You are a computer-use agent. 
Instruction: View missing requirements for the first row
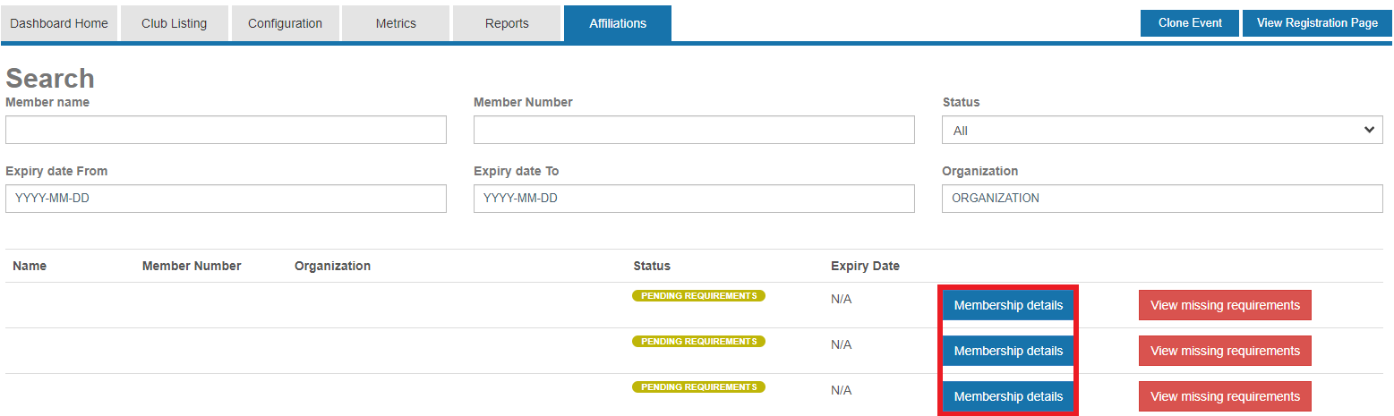click(x=1225, y=305)
